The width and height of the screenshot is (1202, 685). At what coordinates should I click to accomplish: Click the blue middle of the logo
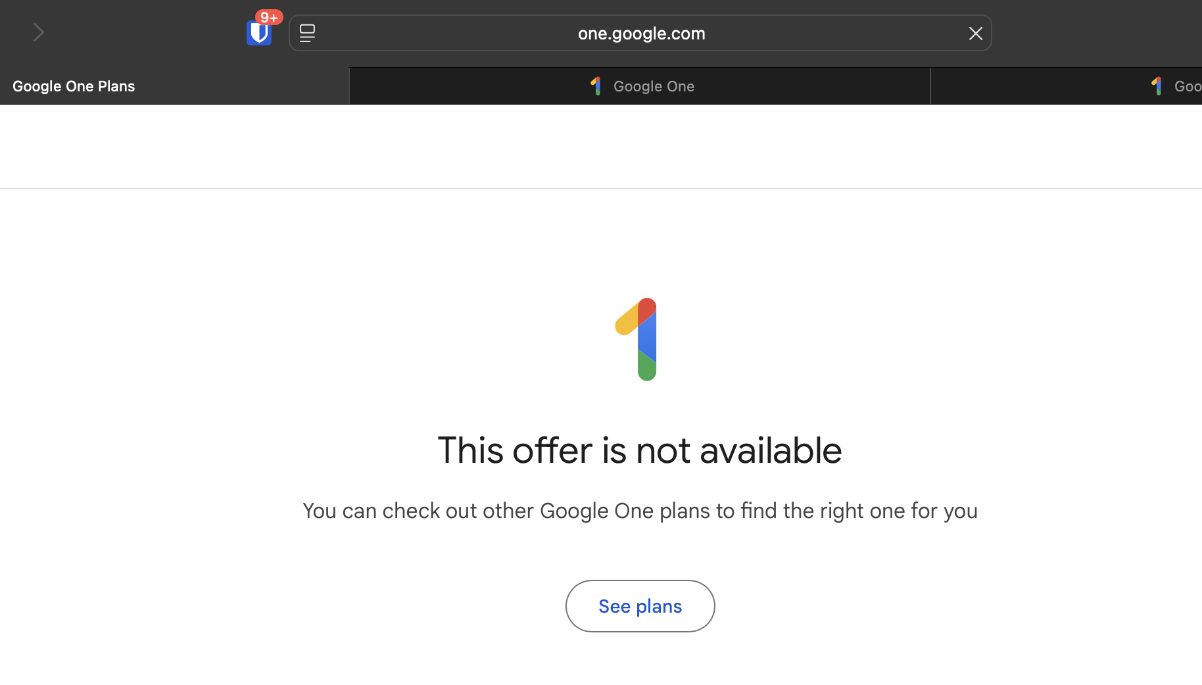pyautogui.click(x=647, y=338)
